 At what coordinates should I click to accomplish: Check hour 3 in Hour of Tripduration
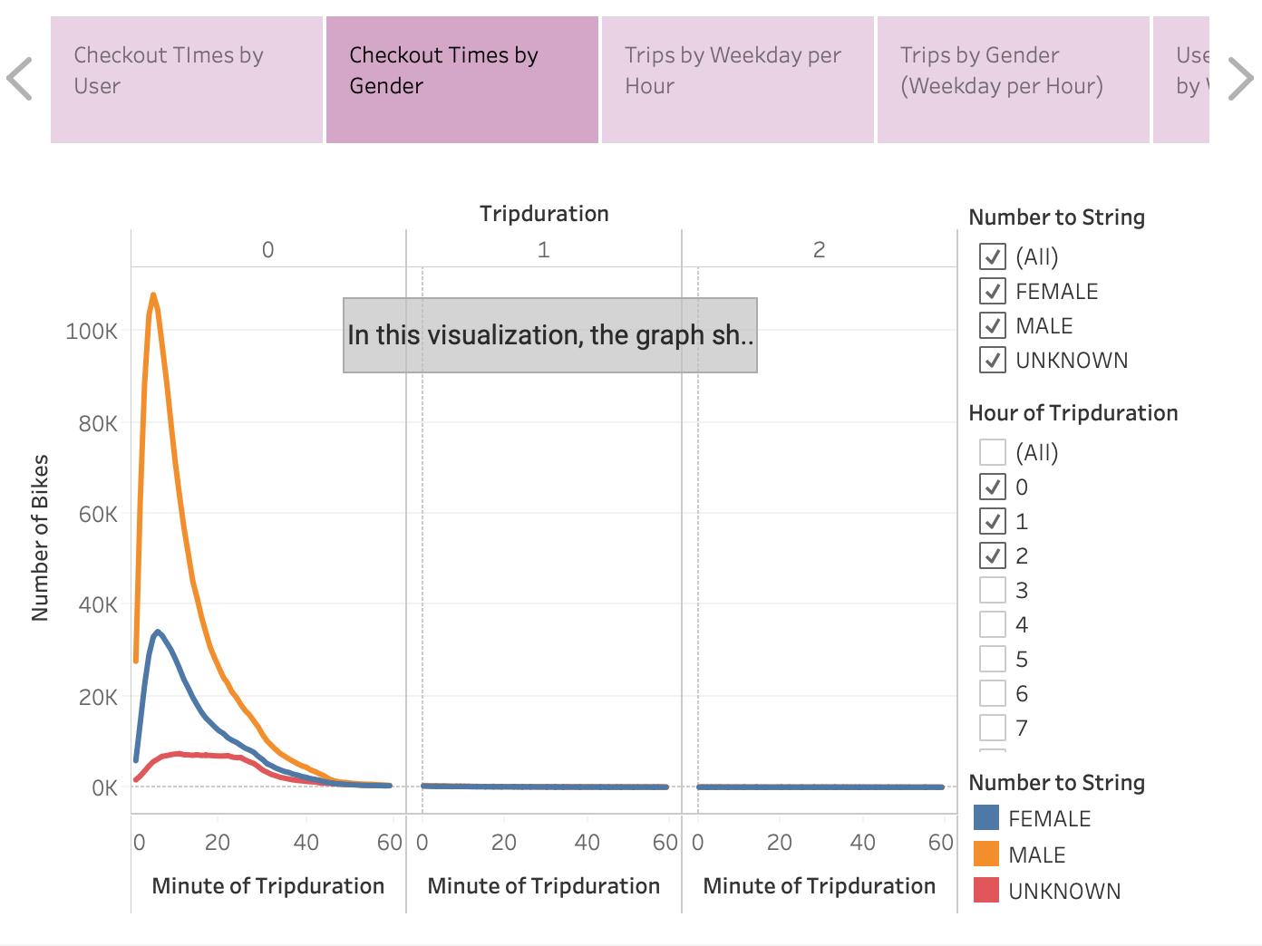[991, 589]
